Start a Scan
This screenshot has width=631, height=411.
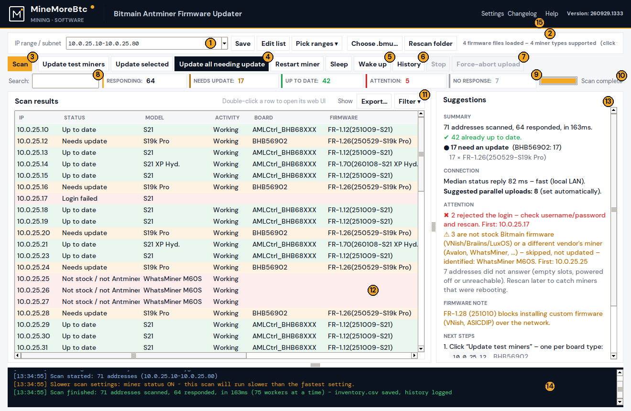(x=21, y=64)
